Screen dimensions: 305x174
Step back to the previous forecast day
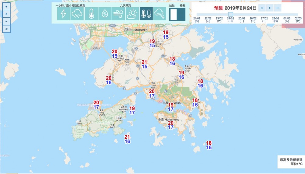262,8
